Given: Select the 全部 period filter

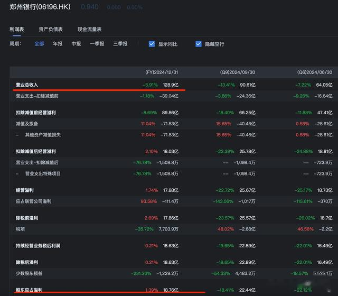Looking at the screenshot, I should (39, 44).
